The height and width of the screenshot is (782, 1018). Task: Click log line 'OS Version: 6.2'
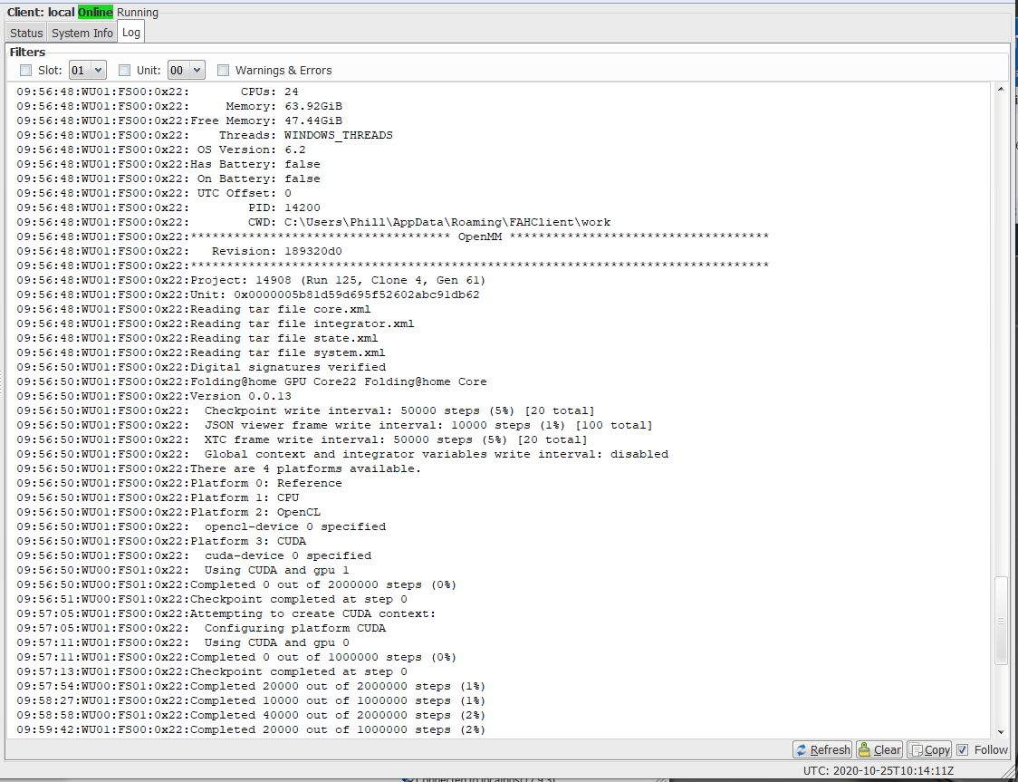pyautogui.click(x=161, y=150)
